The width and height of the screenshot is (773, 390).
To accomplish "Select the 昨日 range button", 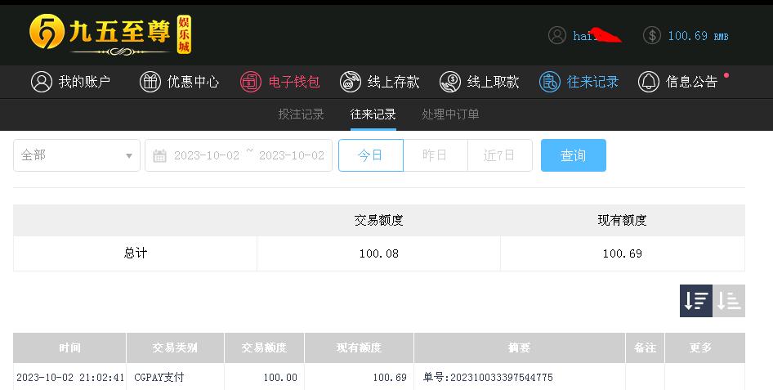I will coord(436,155).
